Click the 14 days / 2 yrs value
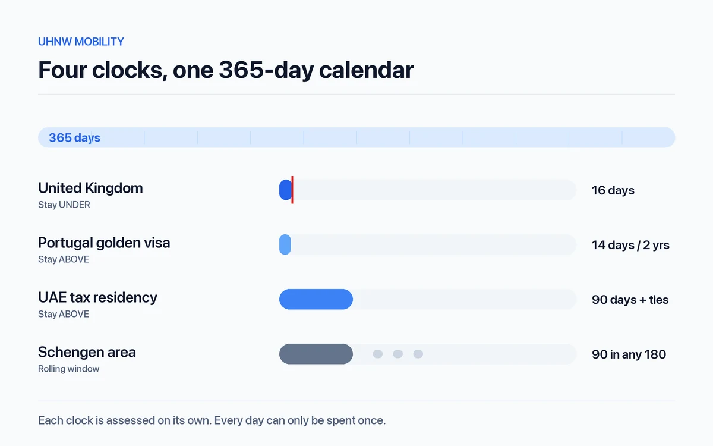The width and height of the screenshot is (713, 446). pos(630,245)
